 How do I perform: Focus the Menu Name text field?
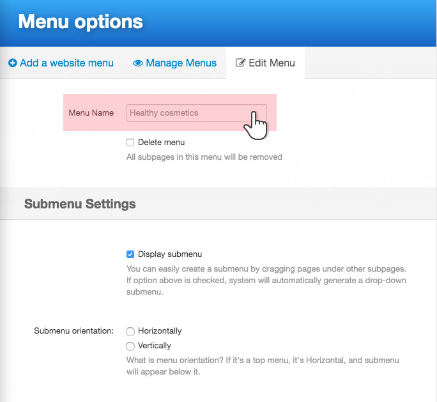[x=185, y=113]
